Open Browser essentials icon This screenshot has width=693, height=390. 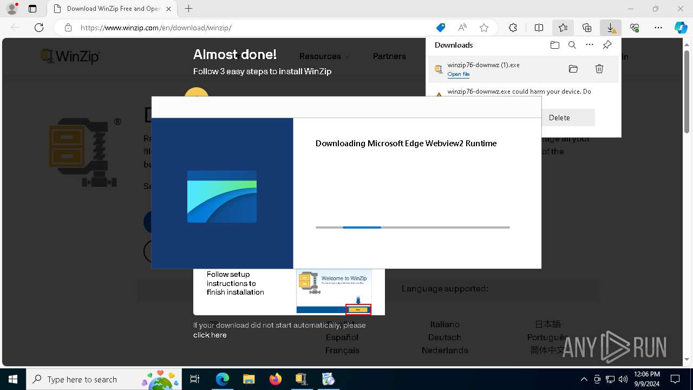(635, 28)
